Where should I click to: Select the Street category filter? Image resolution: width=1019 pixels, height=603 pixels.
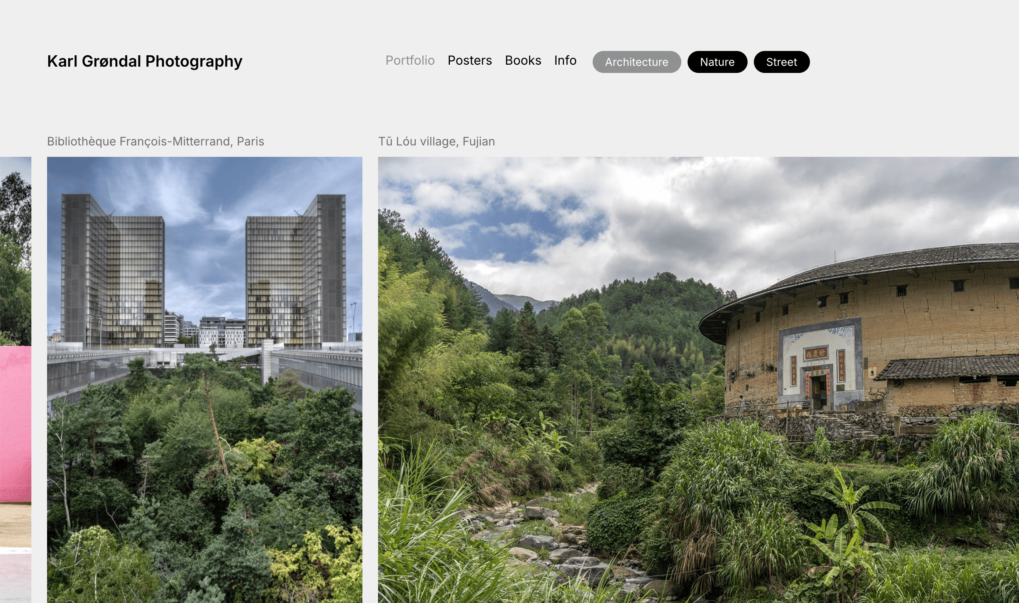[x=781, y=62]
